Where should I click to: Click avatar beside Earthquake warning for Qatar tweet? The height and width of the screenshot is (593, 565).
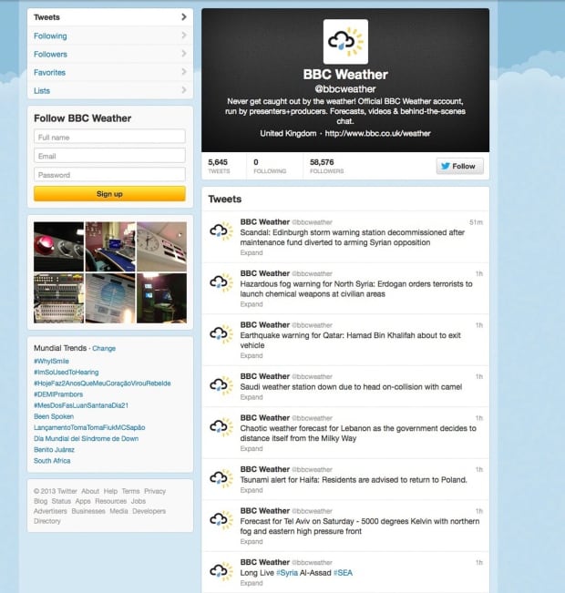pos(221,333)
